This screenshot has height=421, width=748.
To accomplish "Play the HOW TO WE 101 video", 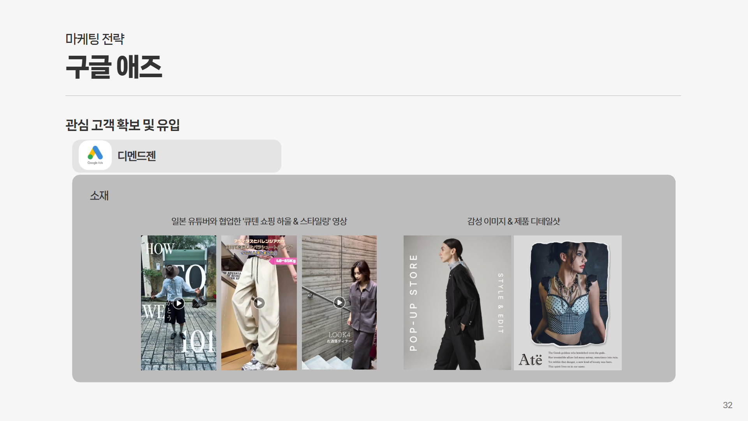I will pos(178,303).
